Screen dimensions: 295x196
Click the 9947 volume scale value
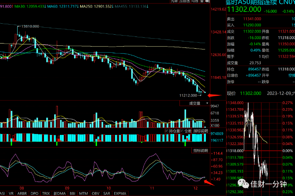[215, 106]
